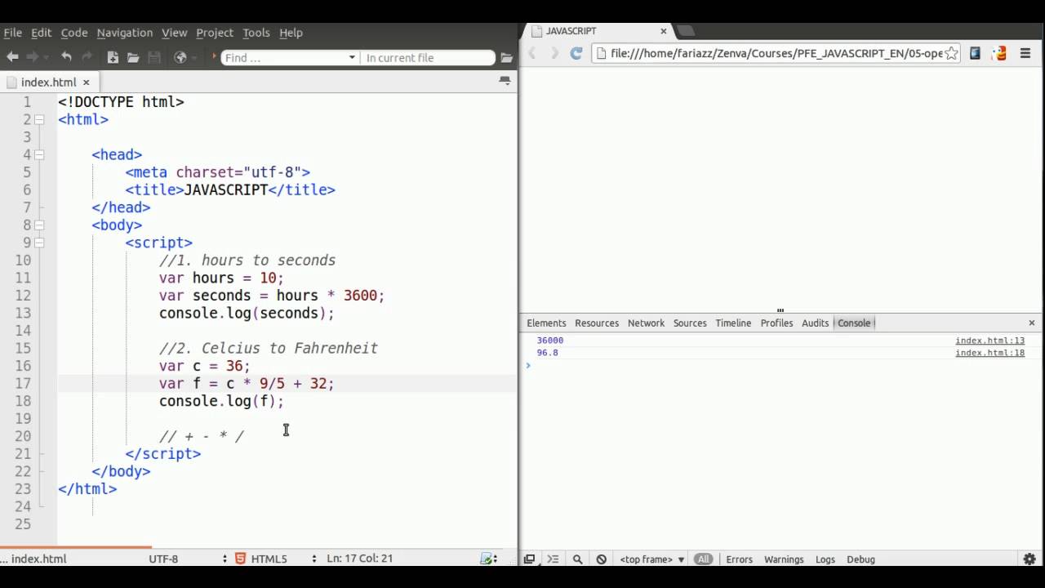Select the All console filter
This screenshot has height=588, width=1045.
704,559
